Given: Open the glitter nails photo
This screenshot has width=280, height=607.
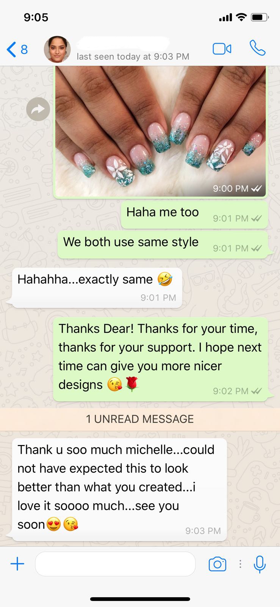Looking at the screenshot, I should tap(161, 131).
